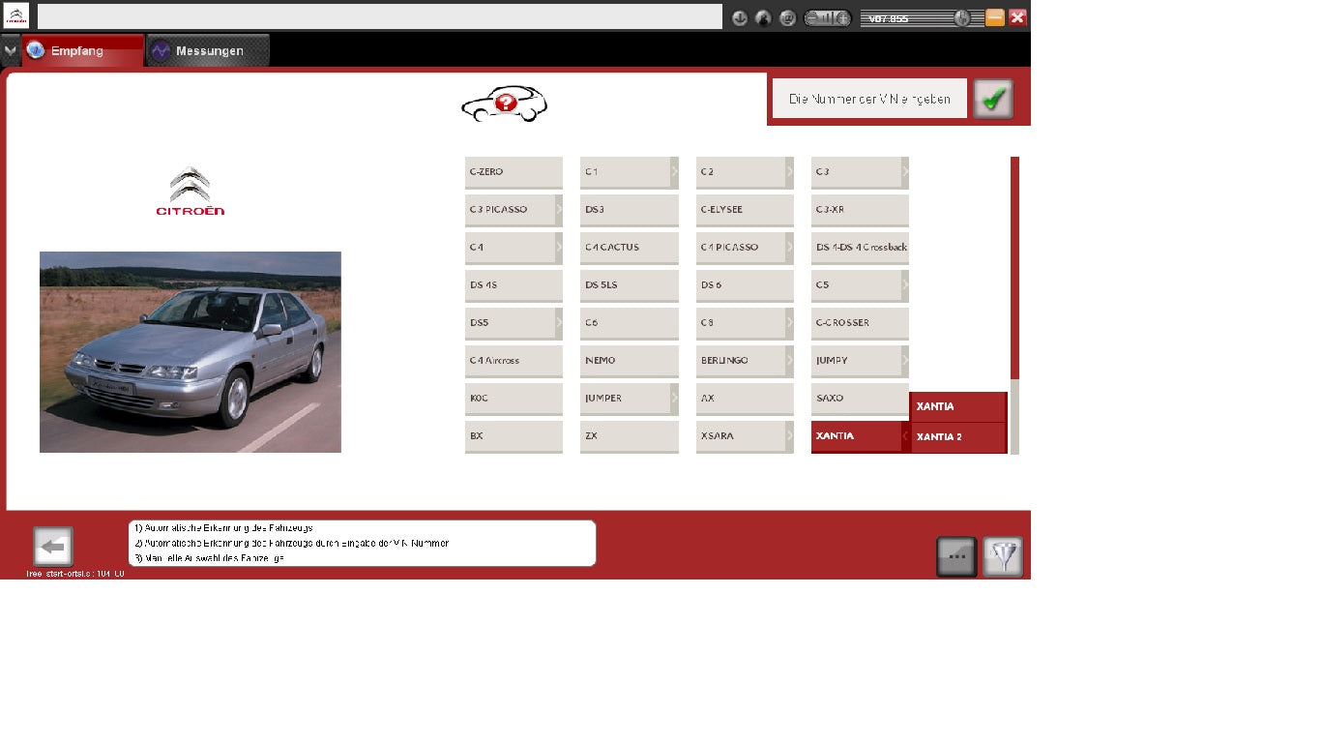1321x743 pixels.
Task: Choose XANTIA 2 from the submenu
Action: tap(957, 437)
